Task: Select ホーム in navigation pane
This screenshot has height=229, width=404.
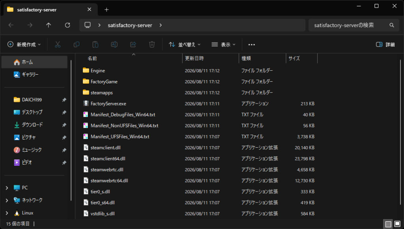Action: (x=35, y=62)
